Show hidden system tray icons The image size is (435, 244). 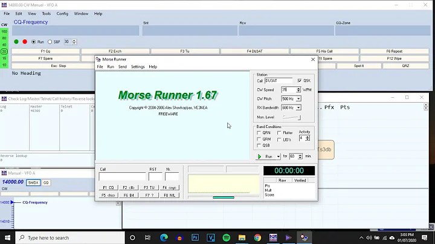tap(361, 237)
